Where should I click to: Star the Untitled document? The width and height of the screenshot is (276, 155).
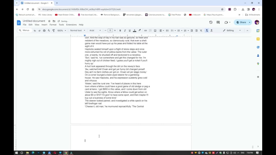tap(49, 21)
